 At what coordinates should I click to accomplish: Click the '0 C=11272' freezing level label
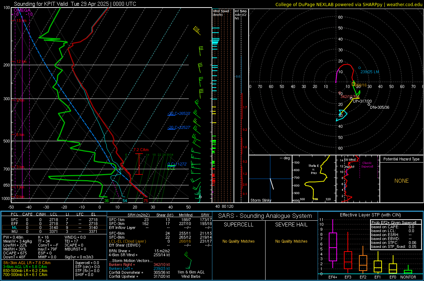pyautogui.click(x=177, y=164)
